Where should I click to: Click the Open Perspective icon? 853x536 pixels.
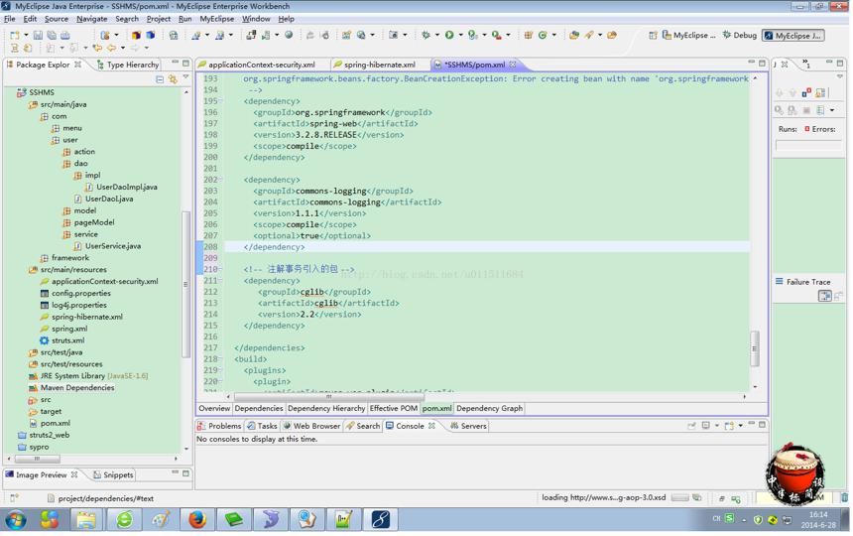point(653,36)
